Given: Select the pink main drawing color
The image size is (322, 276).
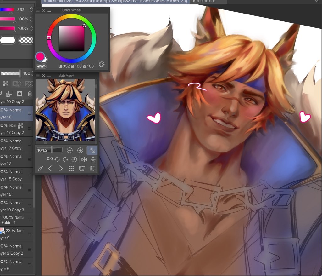Looking at the screenshot, I should coord(40,56).
